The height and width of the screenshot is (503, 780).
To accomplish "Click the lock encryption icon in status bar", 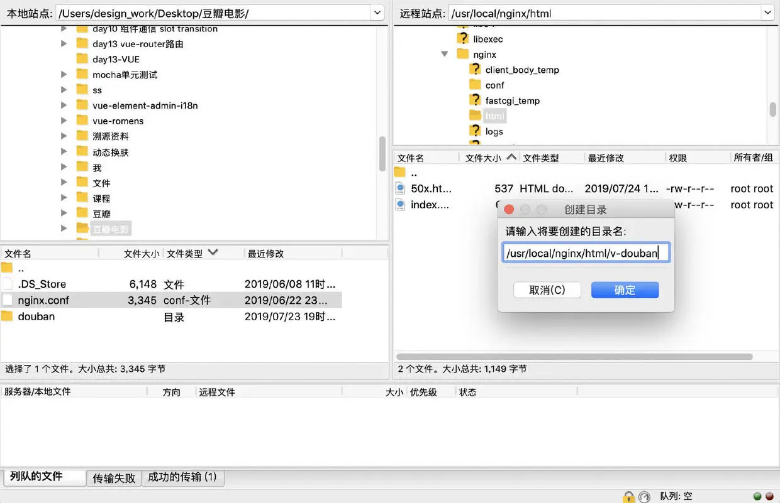I will 628,497.
